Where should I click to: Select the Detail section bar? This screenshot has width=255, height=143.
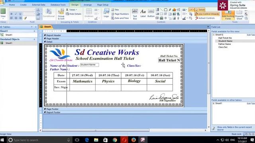[x=125, y=42]
